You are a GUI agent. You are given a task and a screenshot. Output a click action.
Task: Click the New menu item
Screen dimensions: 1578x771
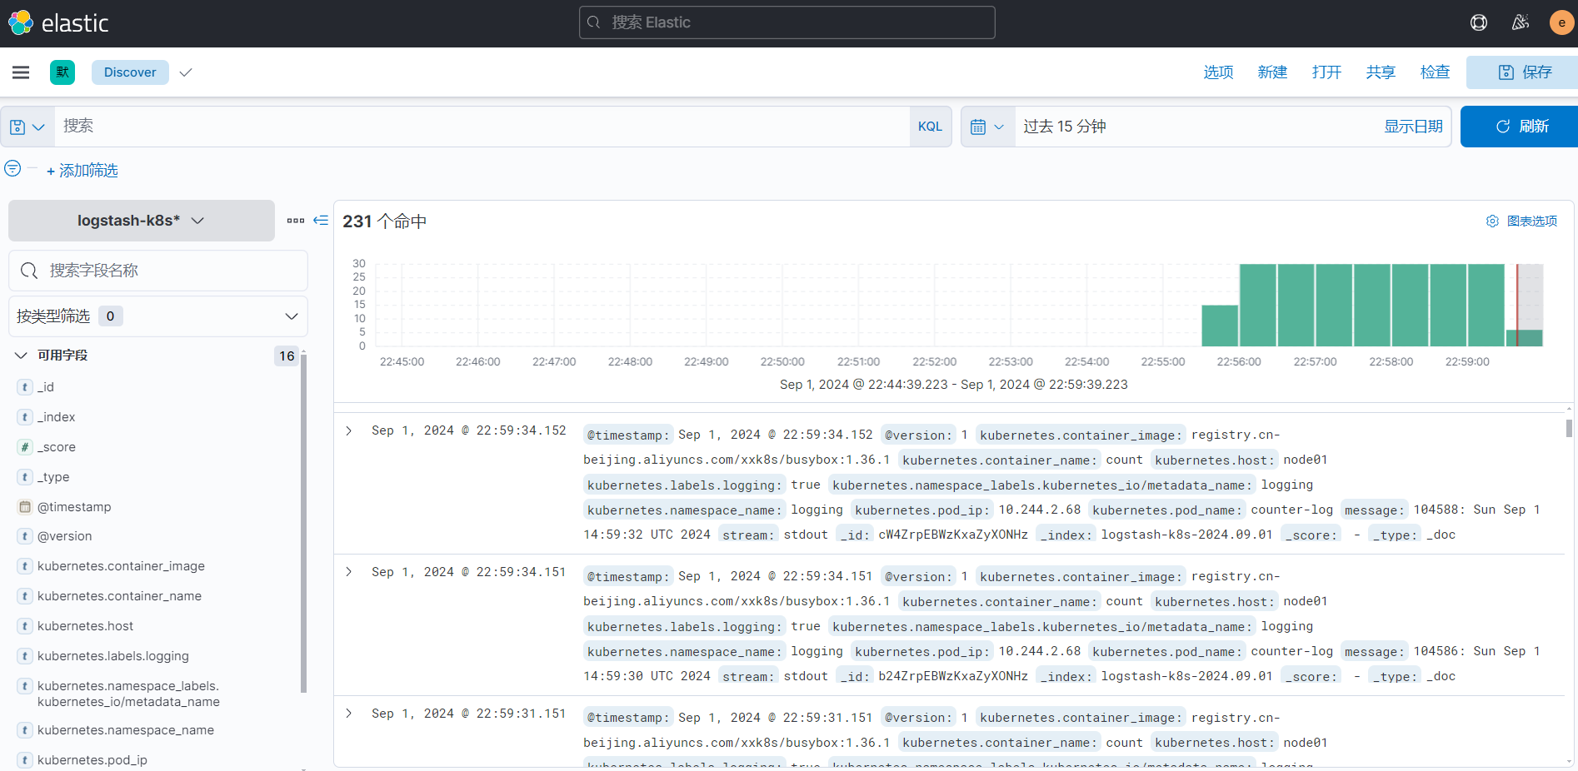[1272, 72]
